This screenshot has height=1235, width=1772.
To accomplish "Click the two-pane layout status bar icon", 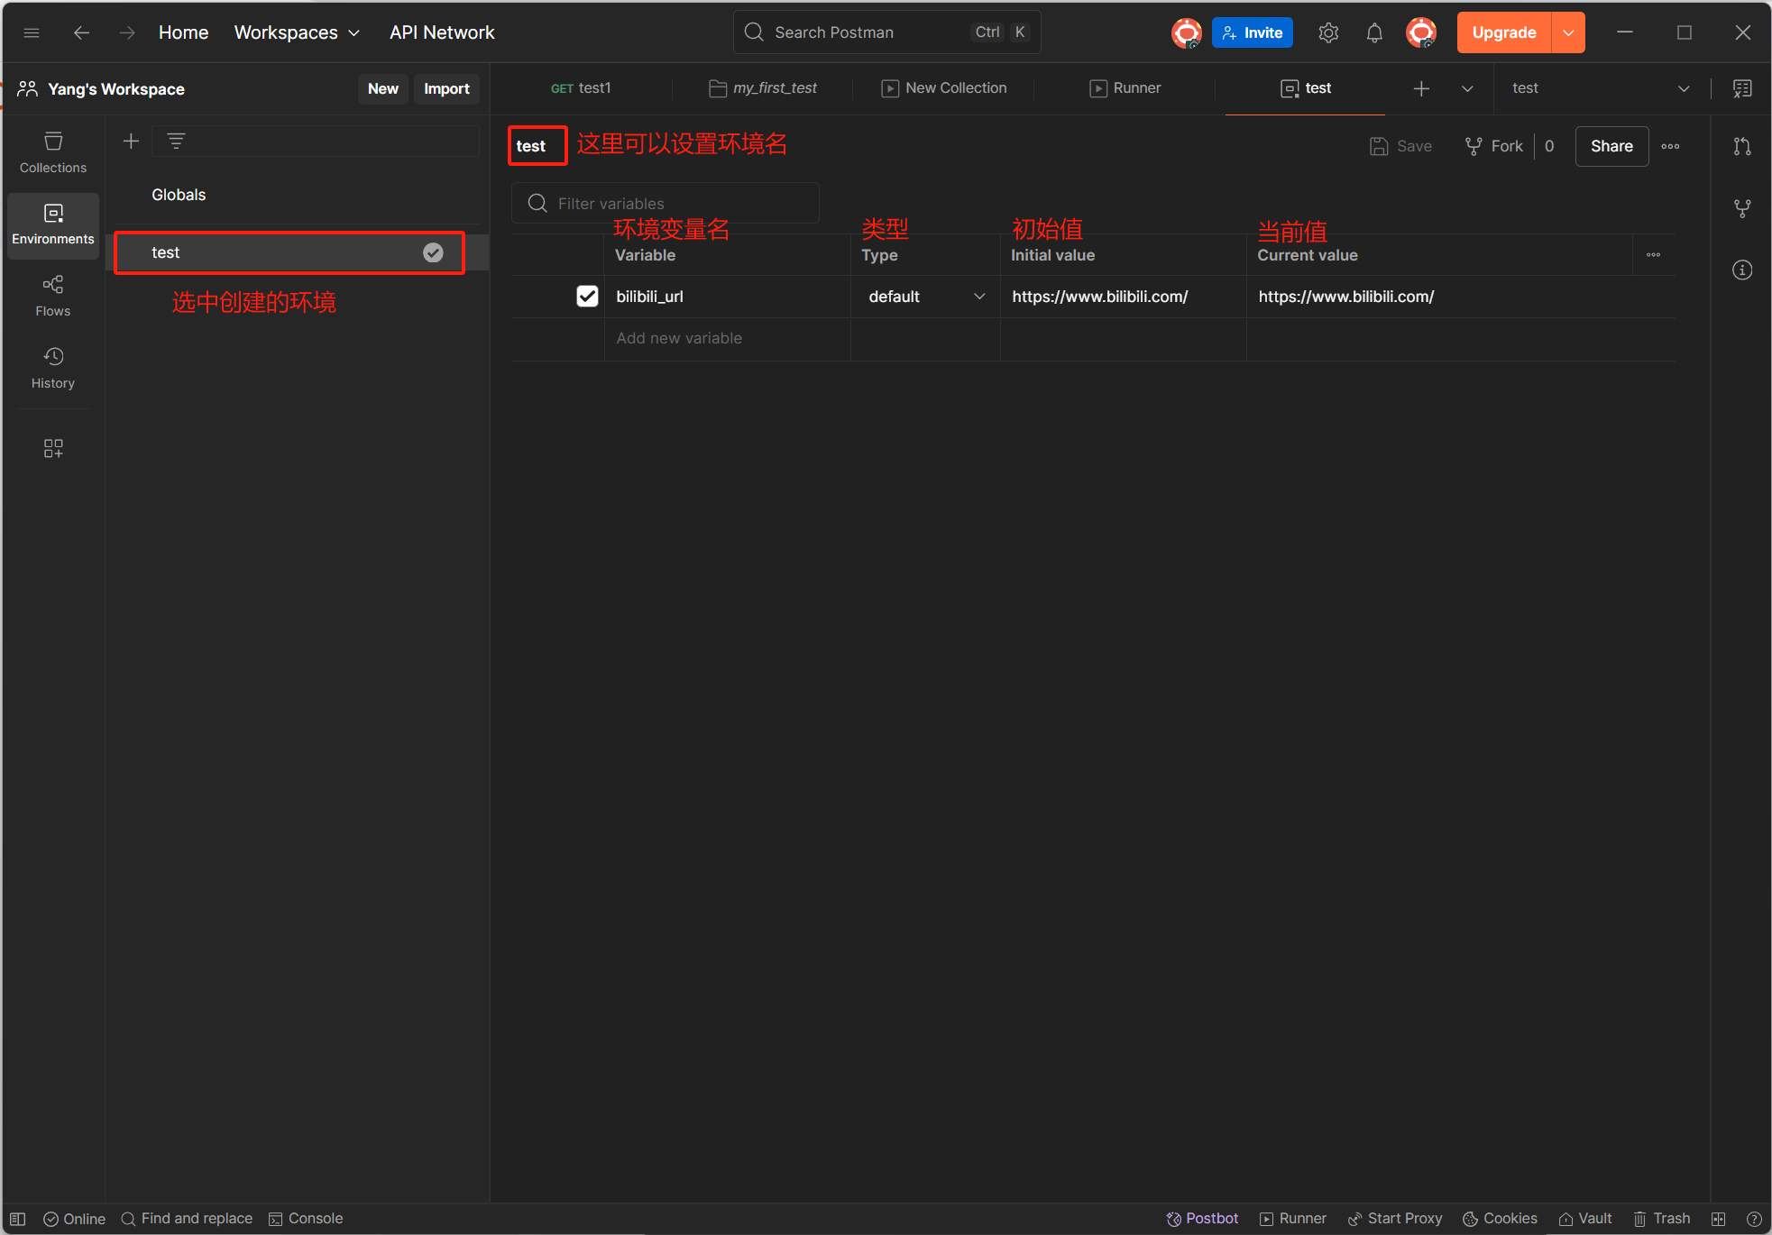I will click(x=1719, y=1219).
